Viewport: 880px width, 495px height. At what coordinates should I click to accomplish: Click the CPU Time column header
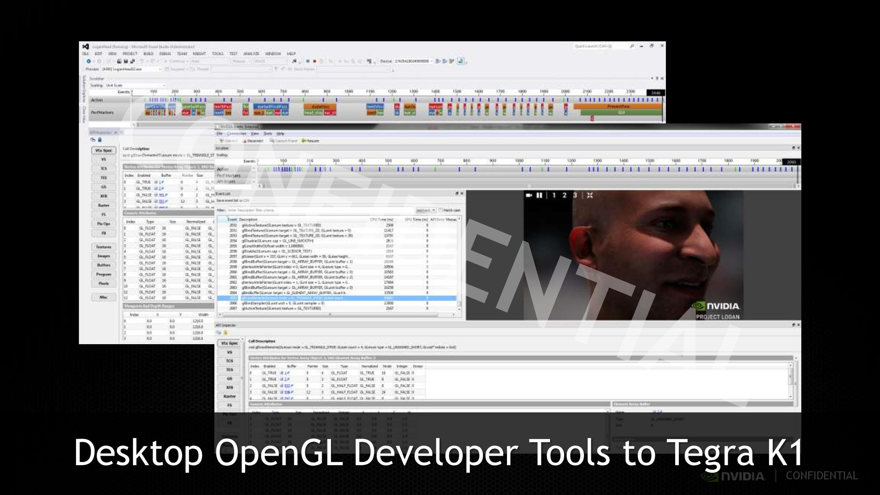pyautogui.click(x=381, y=220)
